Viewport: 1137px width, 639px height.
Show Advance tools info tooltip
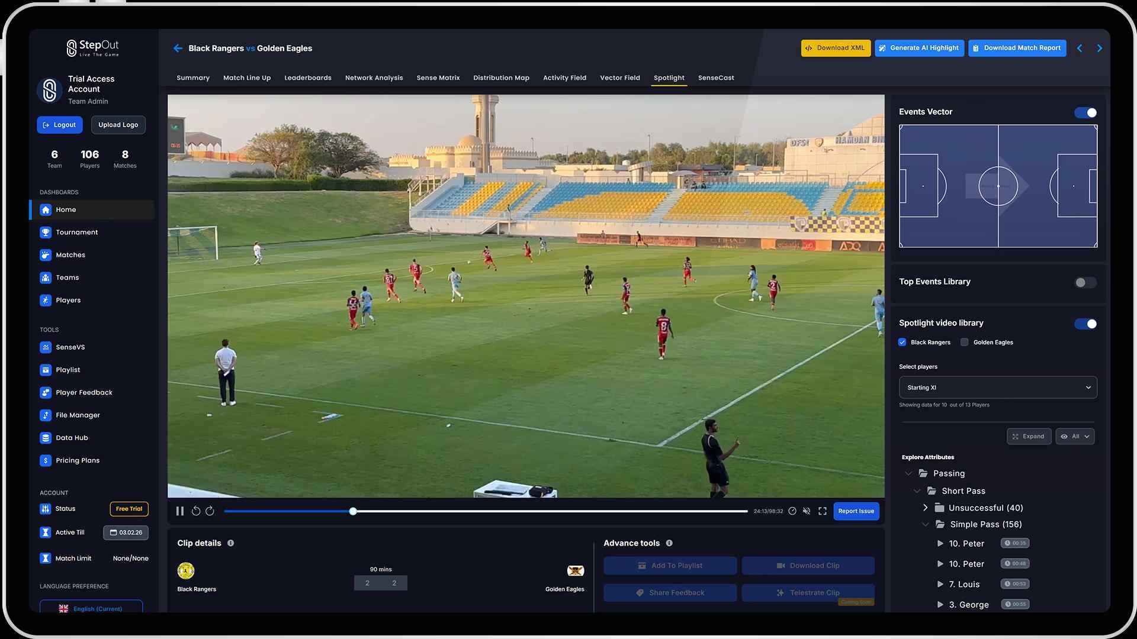pyautogui.click(x=669, y=543)
